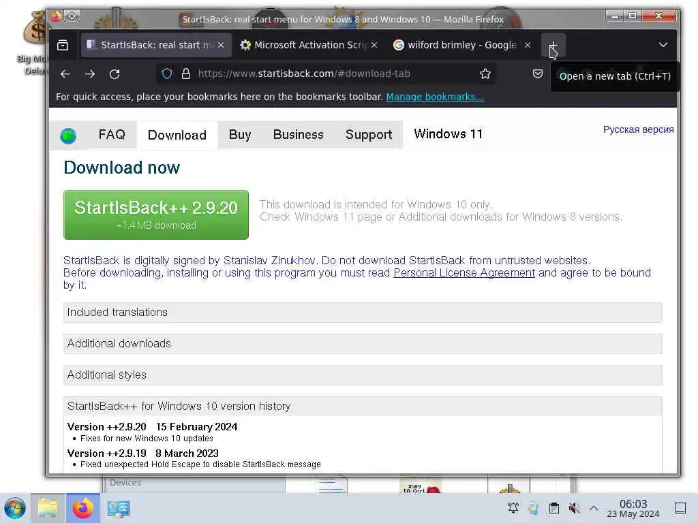Close the StartIsBack tab
This screenshot has height=523, width=698.
pos(221,45)
